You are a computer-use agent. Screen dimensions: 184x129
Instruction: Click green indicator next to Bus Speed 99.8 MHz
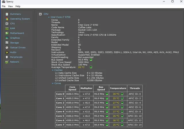91,60
